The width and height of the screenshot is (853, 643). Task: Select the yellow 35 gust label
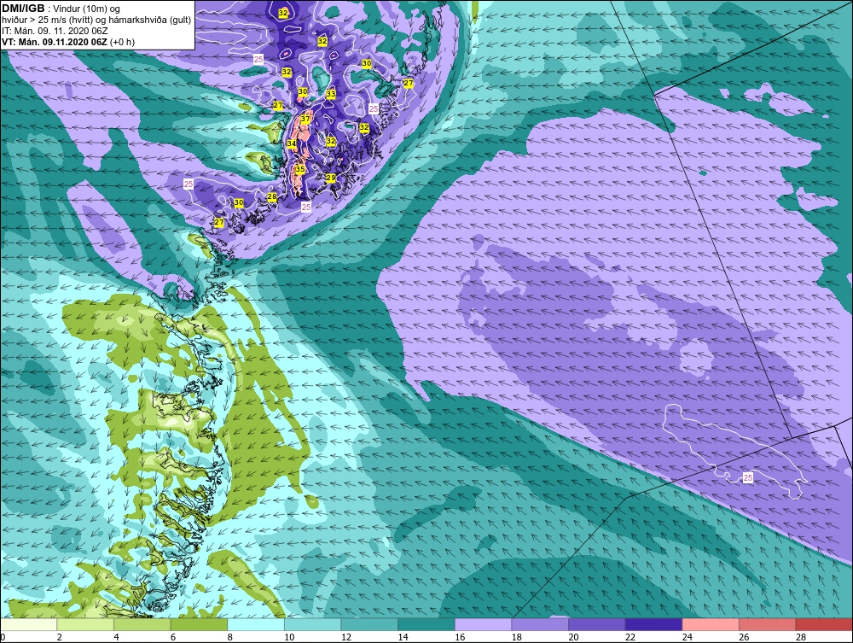(x=299, y=169)
